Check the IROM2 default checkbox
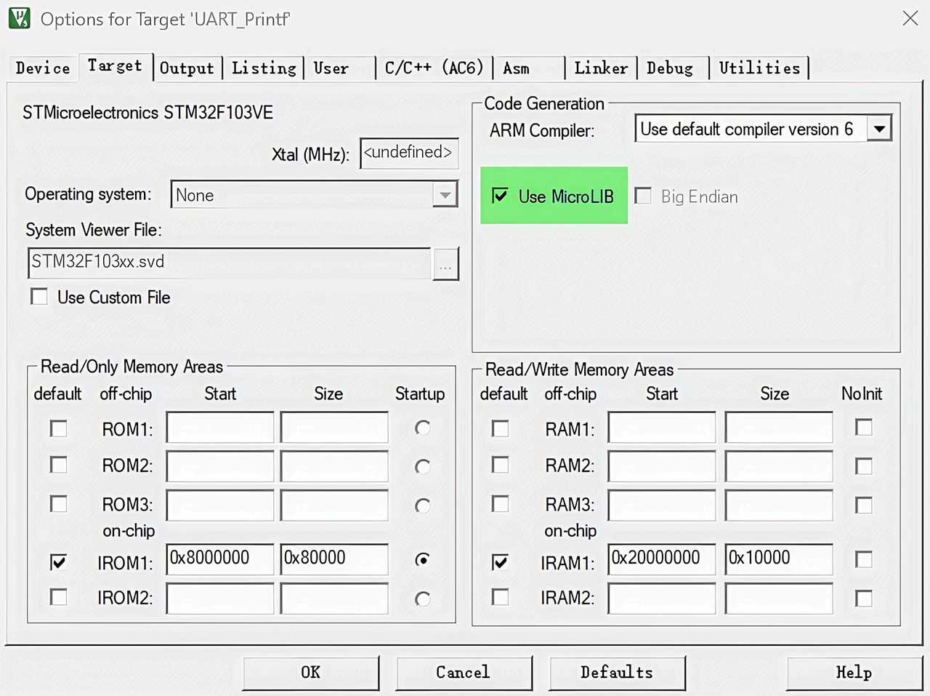930x696 pixels. point(59,597)
